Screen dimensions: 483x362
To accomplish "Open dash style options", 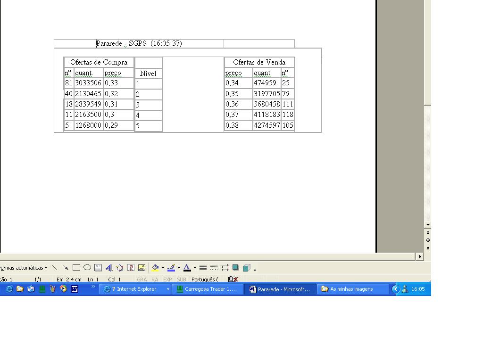I will pyautogui.click(x=214, y=268).
